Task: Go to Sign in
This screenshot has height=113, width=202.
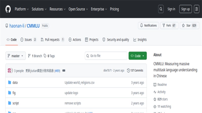Action: pyautogui.click(x=171, y=9)
